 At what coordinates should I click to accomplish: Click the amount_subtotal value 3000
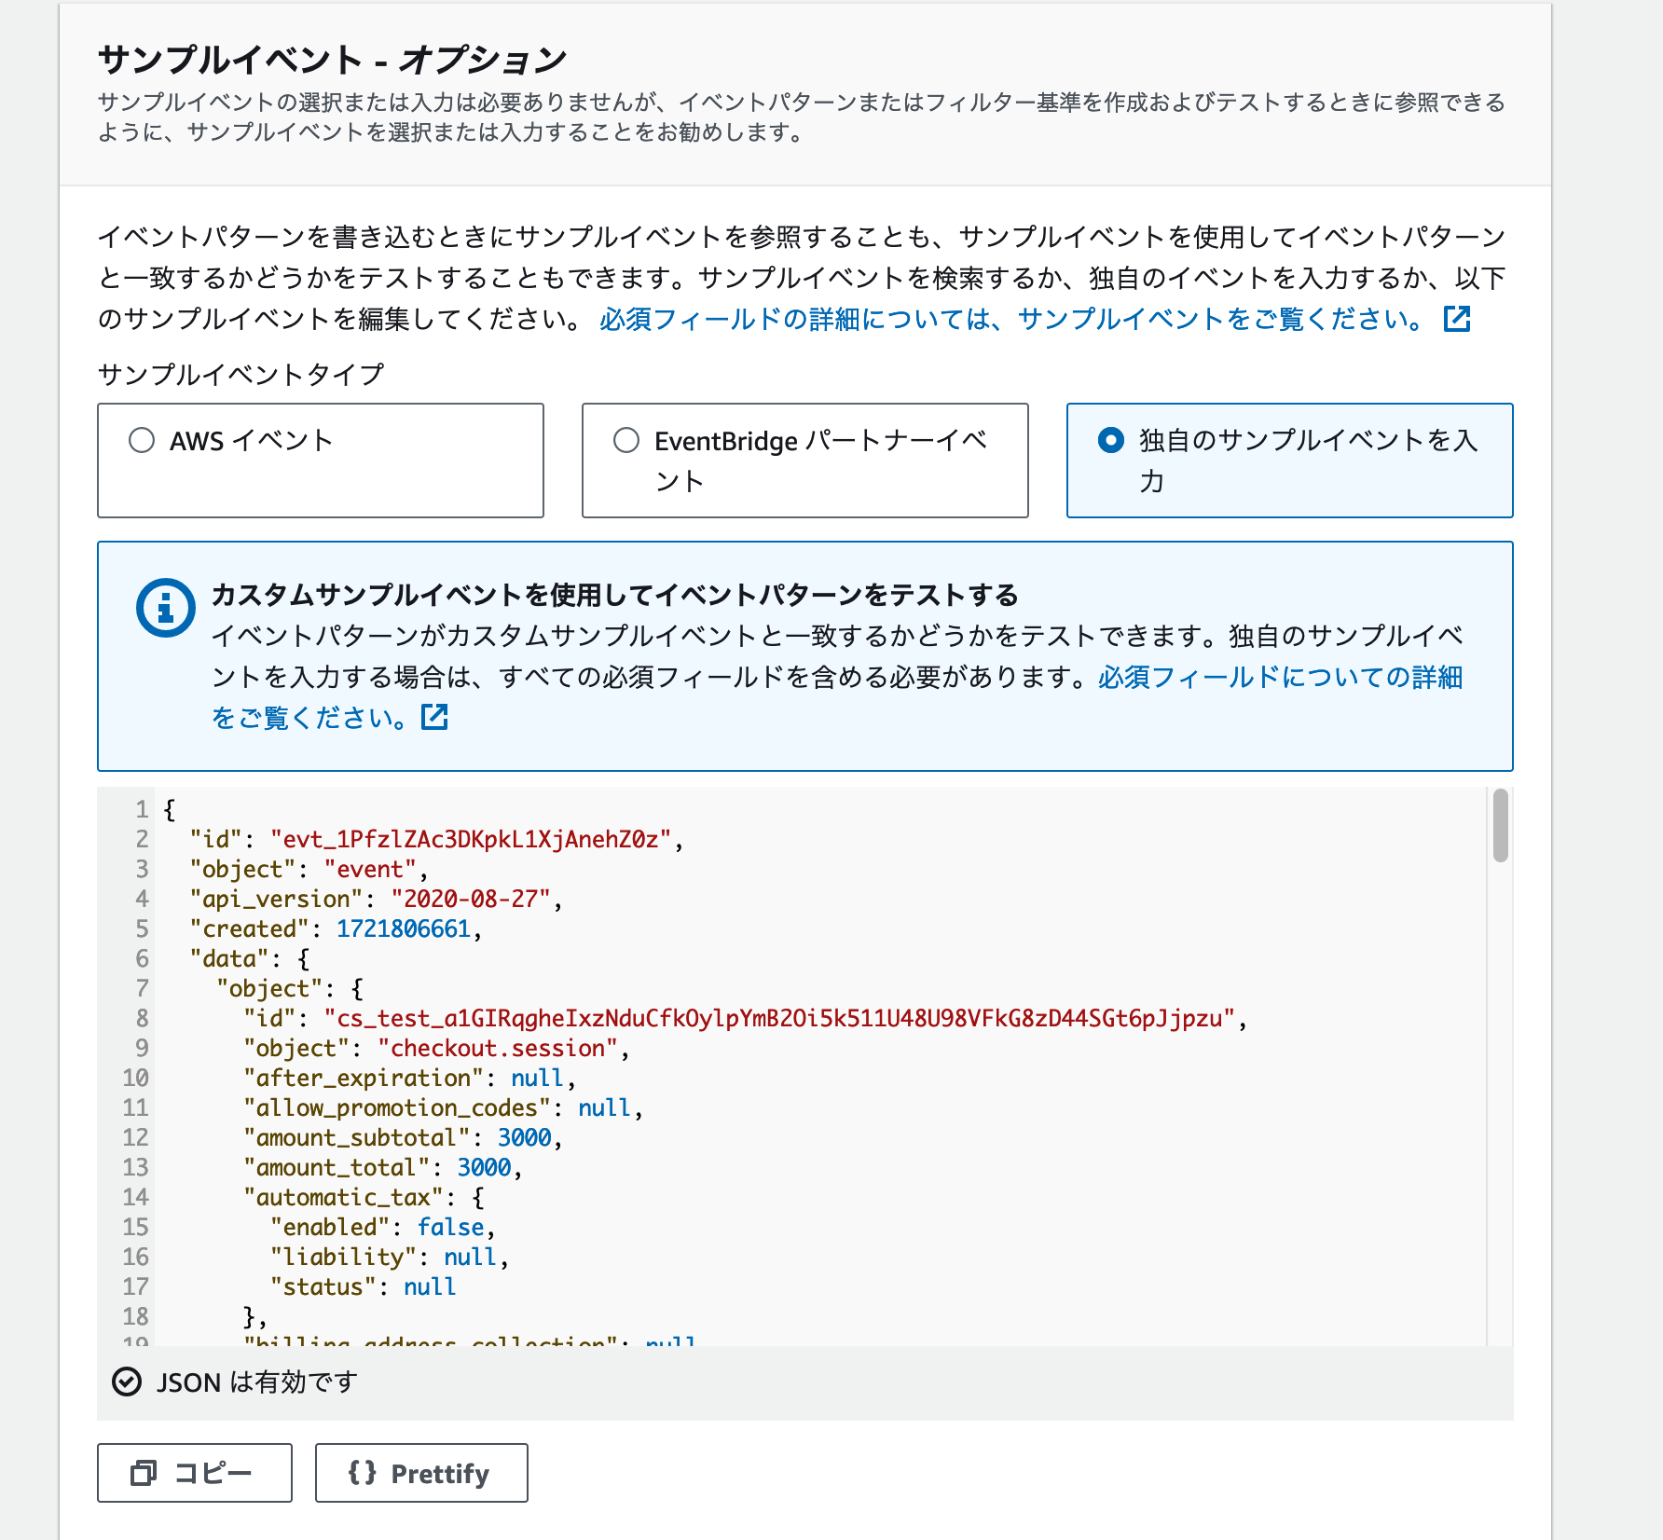pos(525,1137)
